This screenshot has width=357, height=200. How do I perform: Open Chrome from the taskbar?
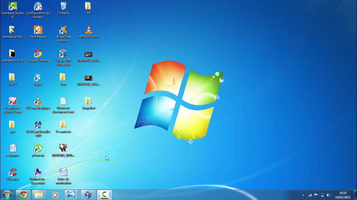click(x=23, y=195)
